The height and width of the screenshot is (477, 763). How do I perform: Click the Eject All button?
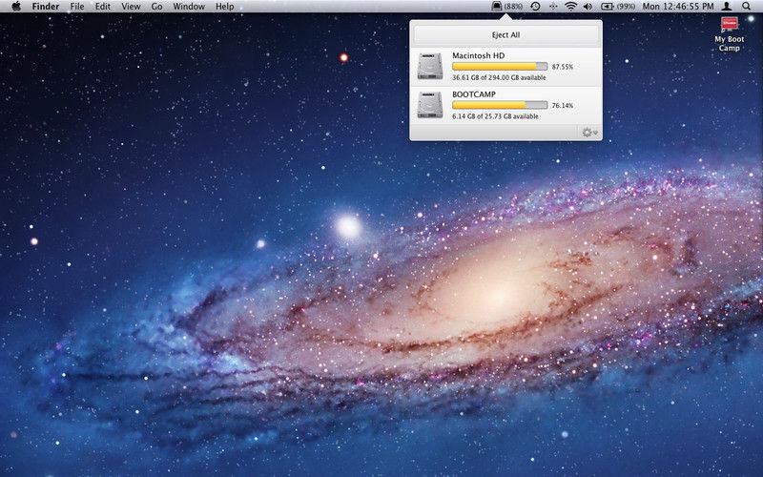[x=505, y=34]
